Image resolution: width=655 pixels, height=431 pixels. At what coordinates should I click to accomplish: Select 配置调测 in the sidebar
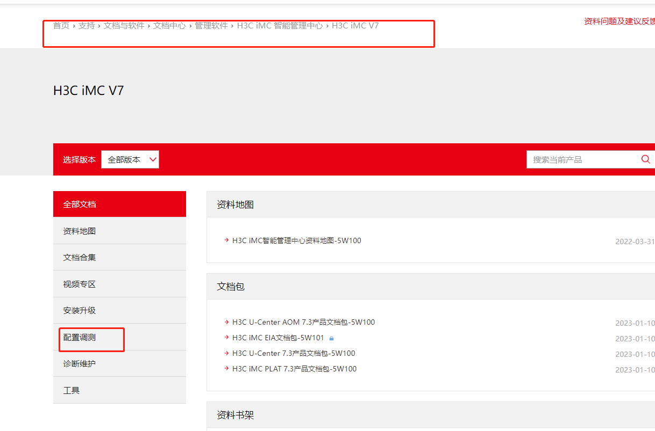[x=119, y=337]
